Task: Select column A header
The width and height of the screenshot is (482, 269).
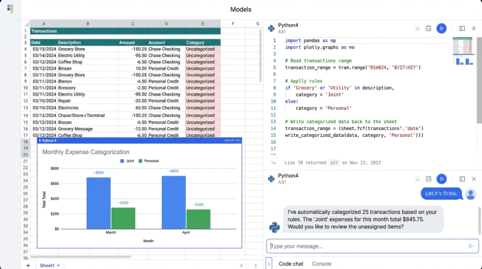Action: point(43,23)
